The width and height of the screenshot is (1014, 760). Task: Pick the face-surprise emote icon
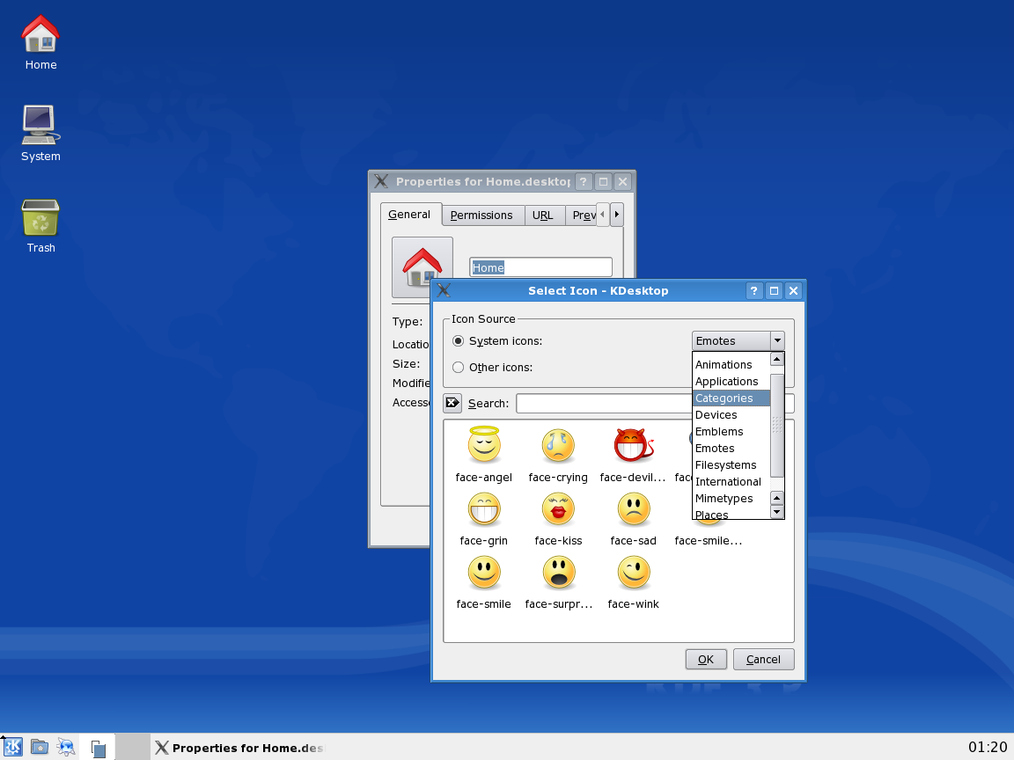pyautogui.click(x=558, y=572)
